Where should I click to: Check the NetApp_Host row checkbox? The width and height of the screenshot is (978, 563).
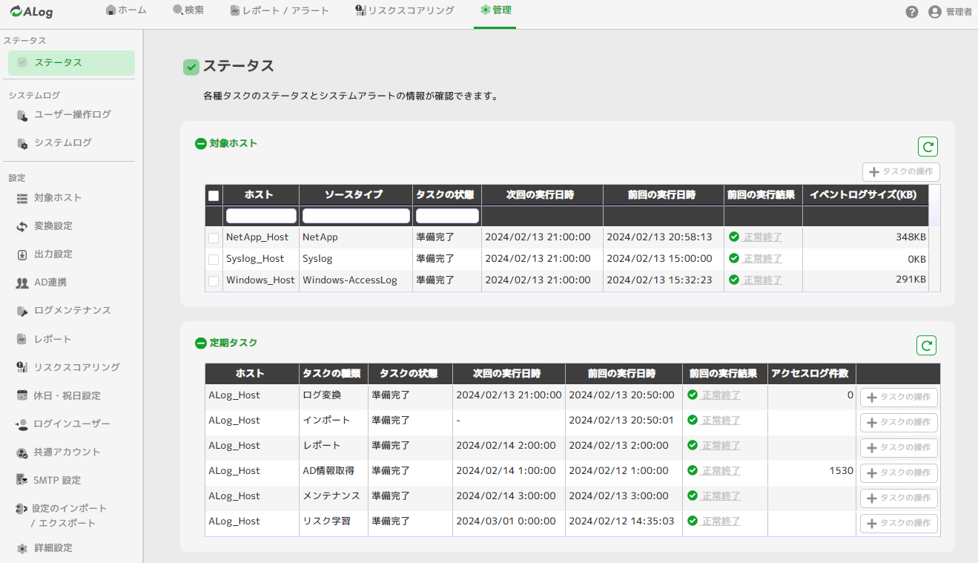point(214,238)
